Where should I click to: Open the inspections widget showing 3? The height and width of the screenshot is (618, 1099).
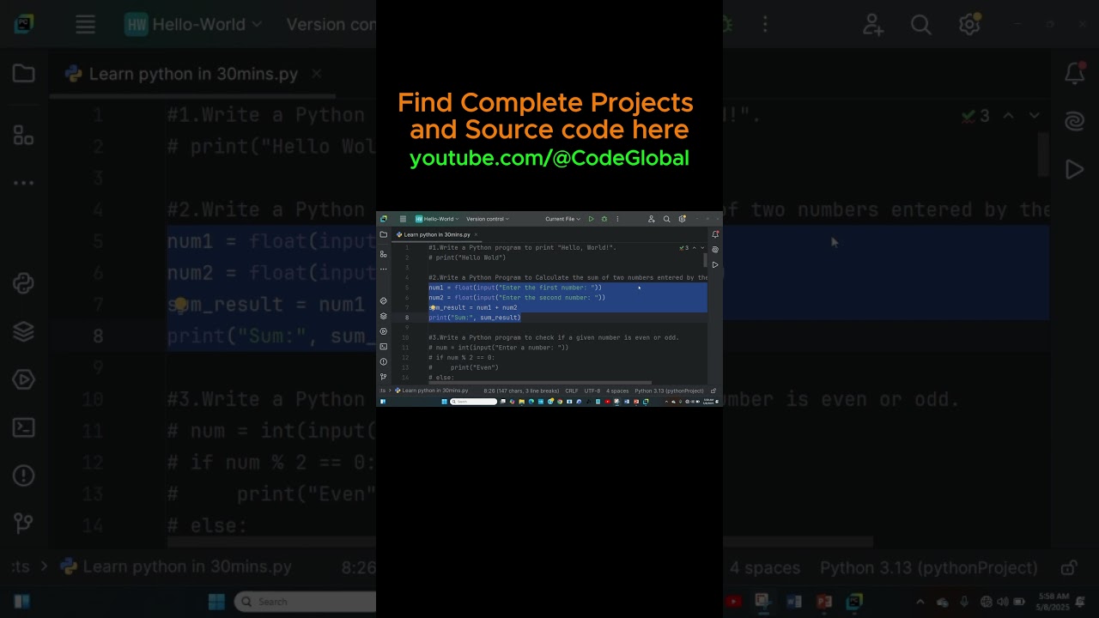(684, 248)
